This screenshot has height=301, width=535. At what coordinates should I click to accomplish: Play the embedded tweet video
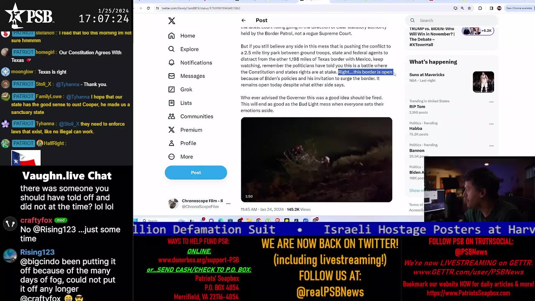pyautogui.click(x=316, y=160)
